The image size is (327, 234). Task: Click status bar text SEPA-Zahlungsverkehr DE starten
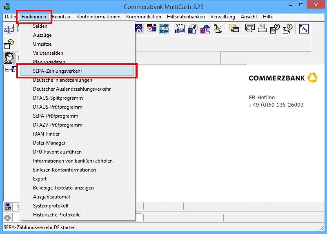pos(40,227)
